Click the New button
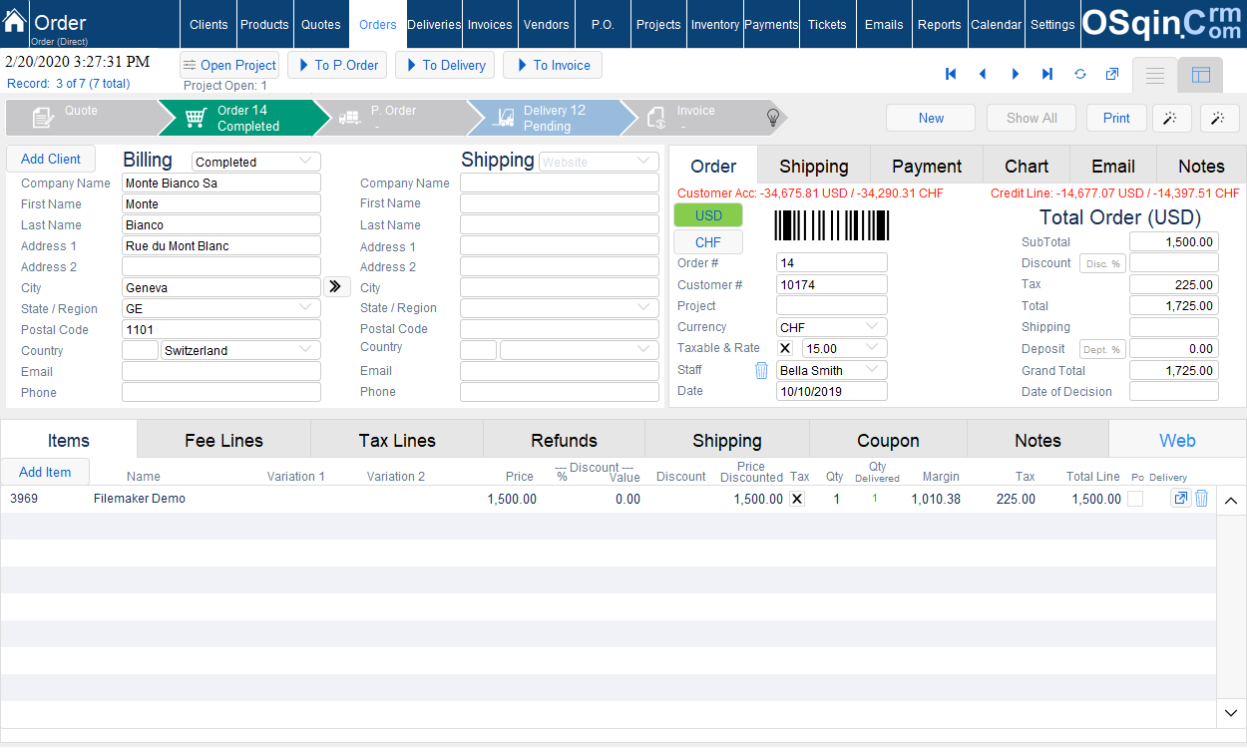The image size is (1247, 752). click(x=931, y=118)
